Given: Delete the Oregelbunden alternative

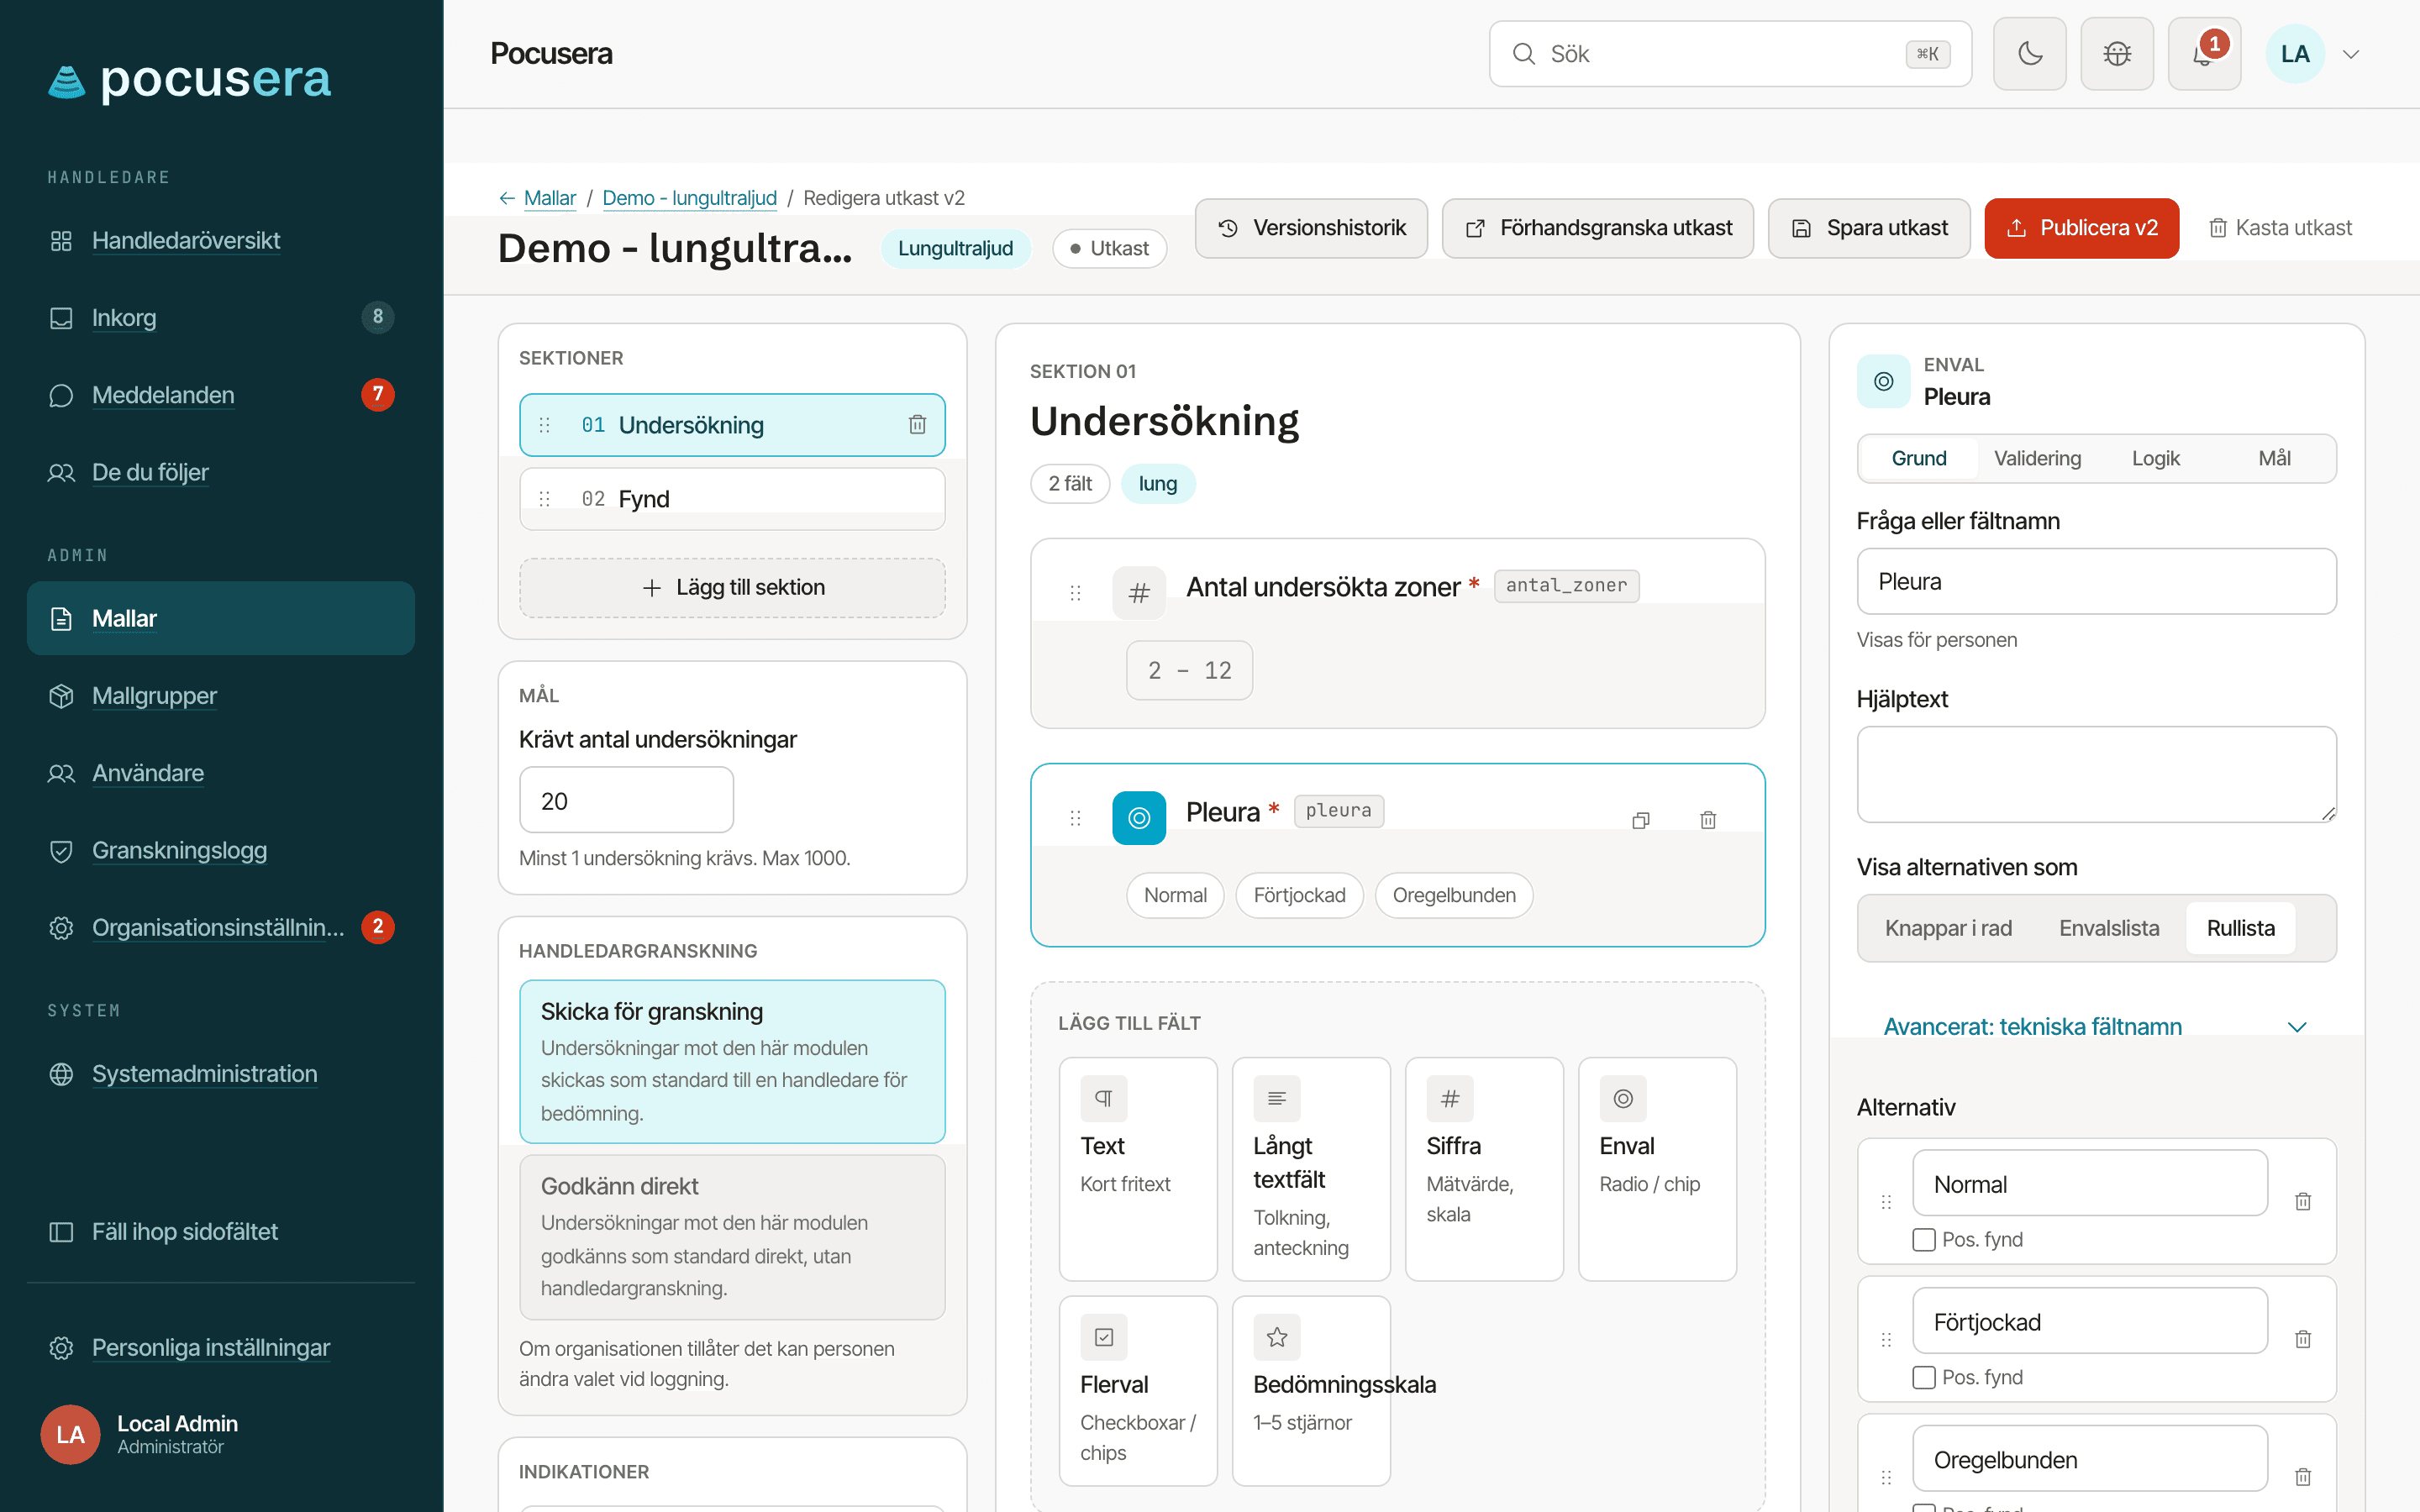Looking at the screenshot, I should click(2303, 1477).
